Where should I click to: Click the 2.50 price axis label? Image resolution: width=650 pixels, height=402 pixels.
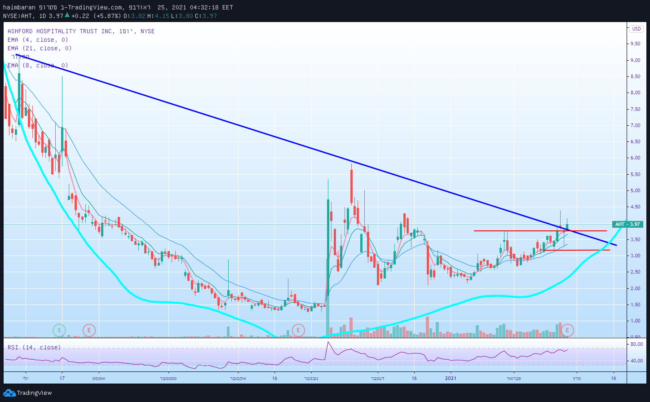[635, 272]
